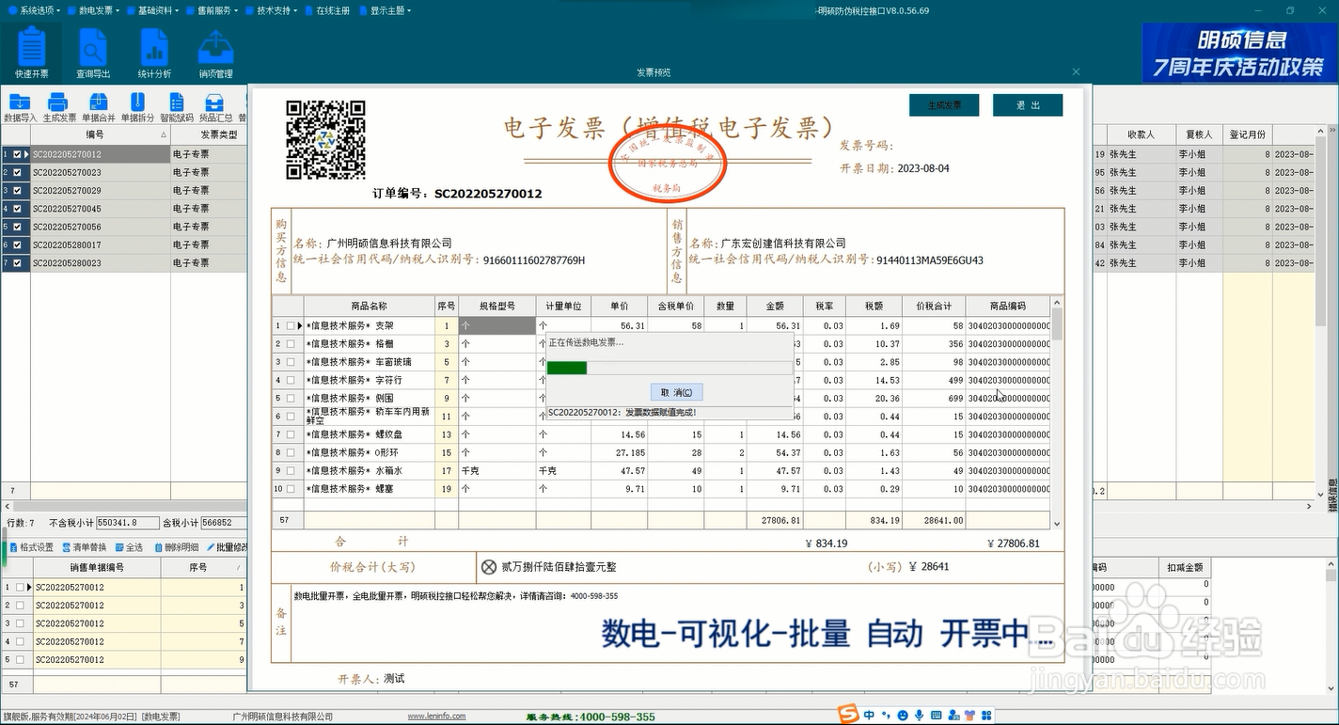Uncheck order SC202205270023 checkbox
Image resolution: width=1339 pixels, height=725 pixels.
pos(18,172)
